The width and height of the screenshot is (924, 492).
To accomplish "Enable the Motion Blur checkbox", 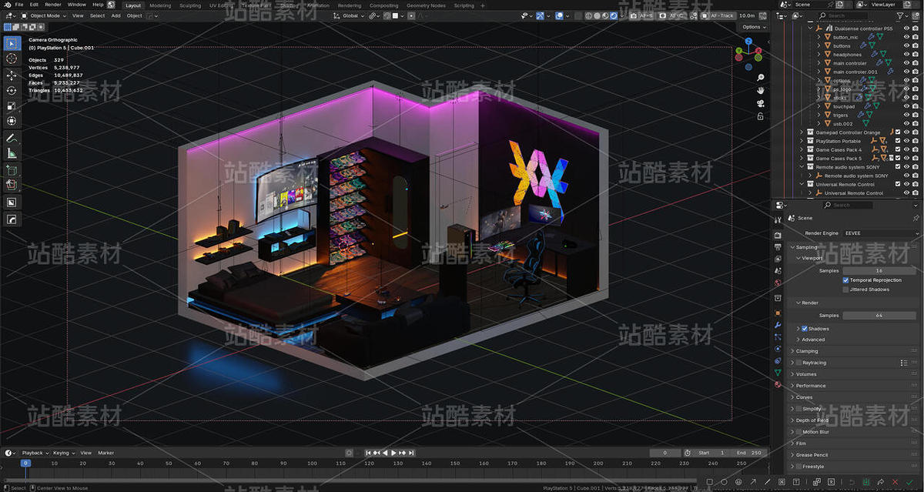I will pos(798,432).
